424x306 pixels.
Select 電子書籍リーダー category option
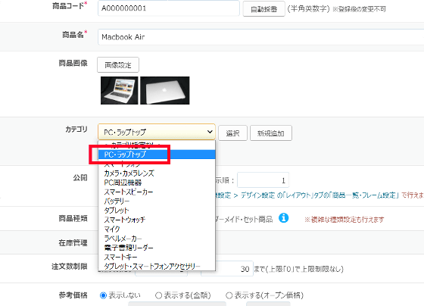pos(157,248)
